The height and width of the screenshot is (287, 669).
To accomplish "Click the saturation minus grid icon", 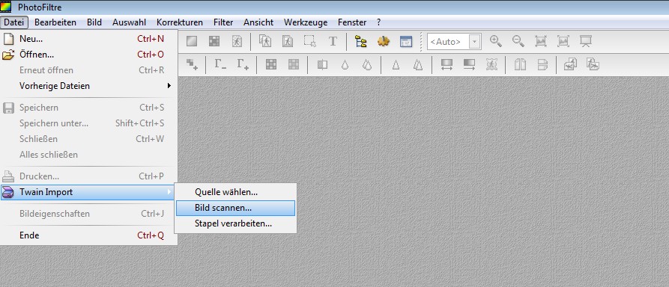I will [271, 65].
